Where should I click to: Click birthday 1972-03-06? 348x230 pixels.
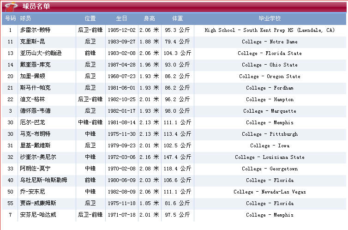pyautogui.click(x=122, y=157)
